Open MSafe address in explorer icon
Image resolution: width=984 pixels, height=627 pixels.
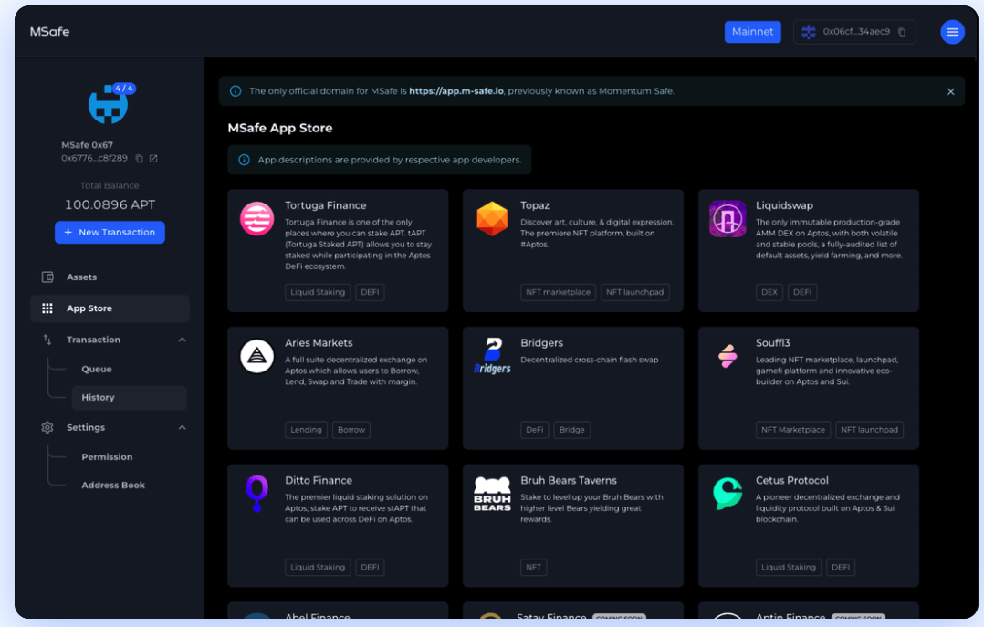(x=153, y=159)
